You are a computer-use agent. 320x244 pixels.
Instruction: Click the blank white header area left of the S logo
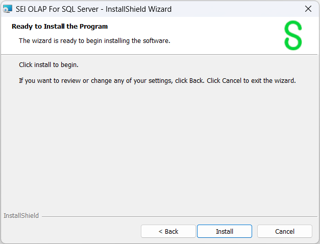point(230,35)
